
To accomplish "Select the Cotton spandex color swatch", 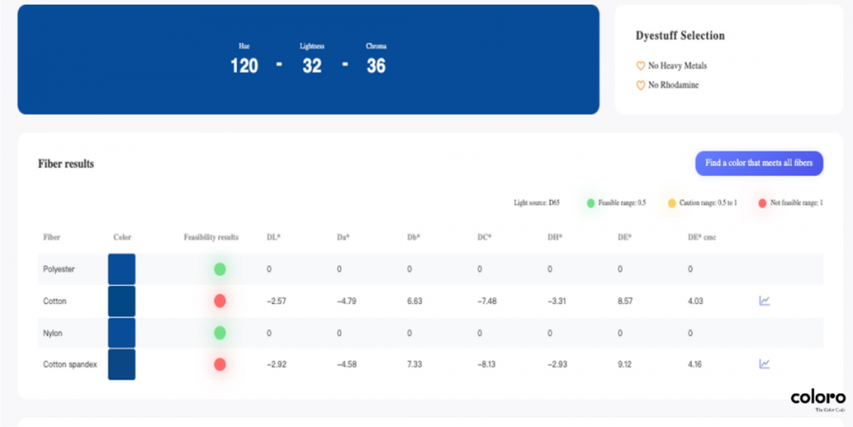I will click(x=122, y=365).
